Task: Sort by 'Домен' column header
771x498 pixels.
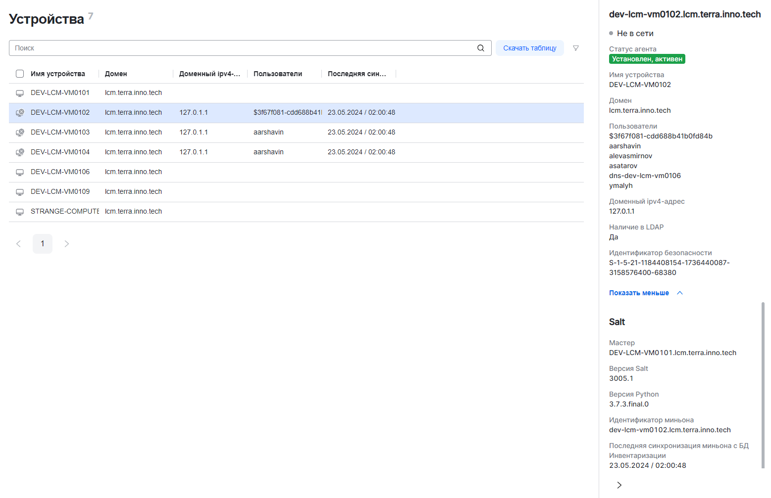Action: coord(116,74)
